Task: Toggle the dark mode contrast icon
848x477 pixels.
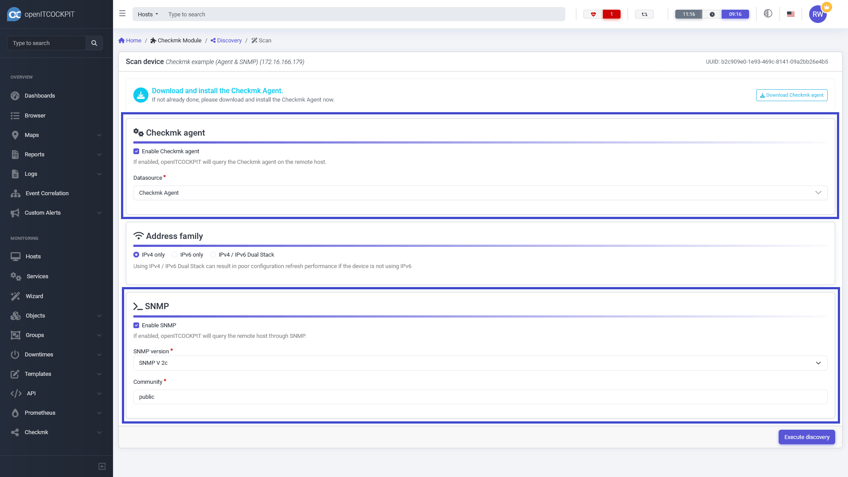Action: point(768,14)
